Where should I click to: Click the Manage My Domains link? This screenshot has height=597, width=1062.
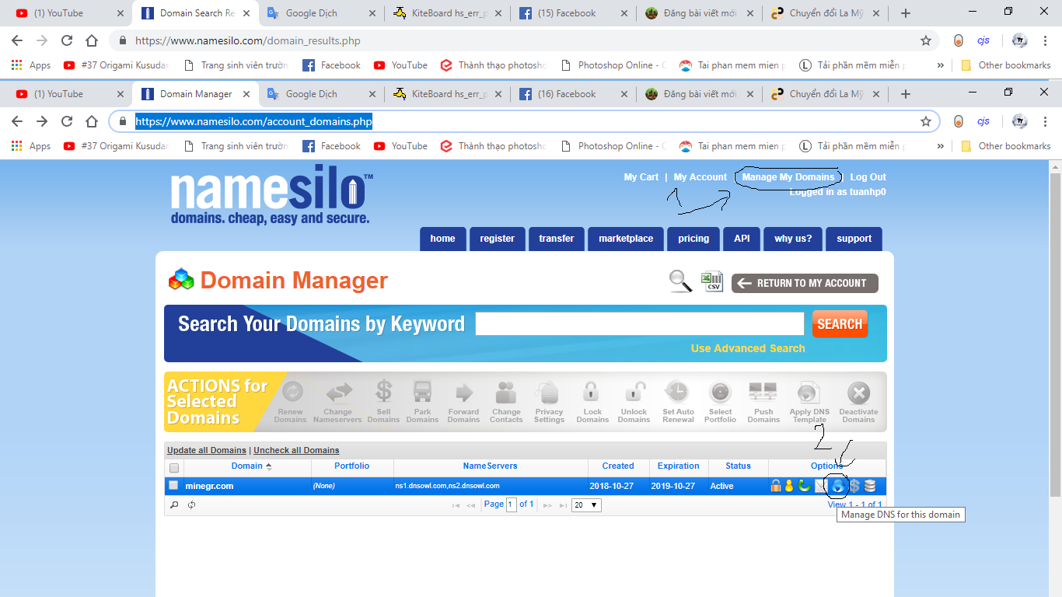click(x=788, y=177)
